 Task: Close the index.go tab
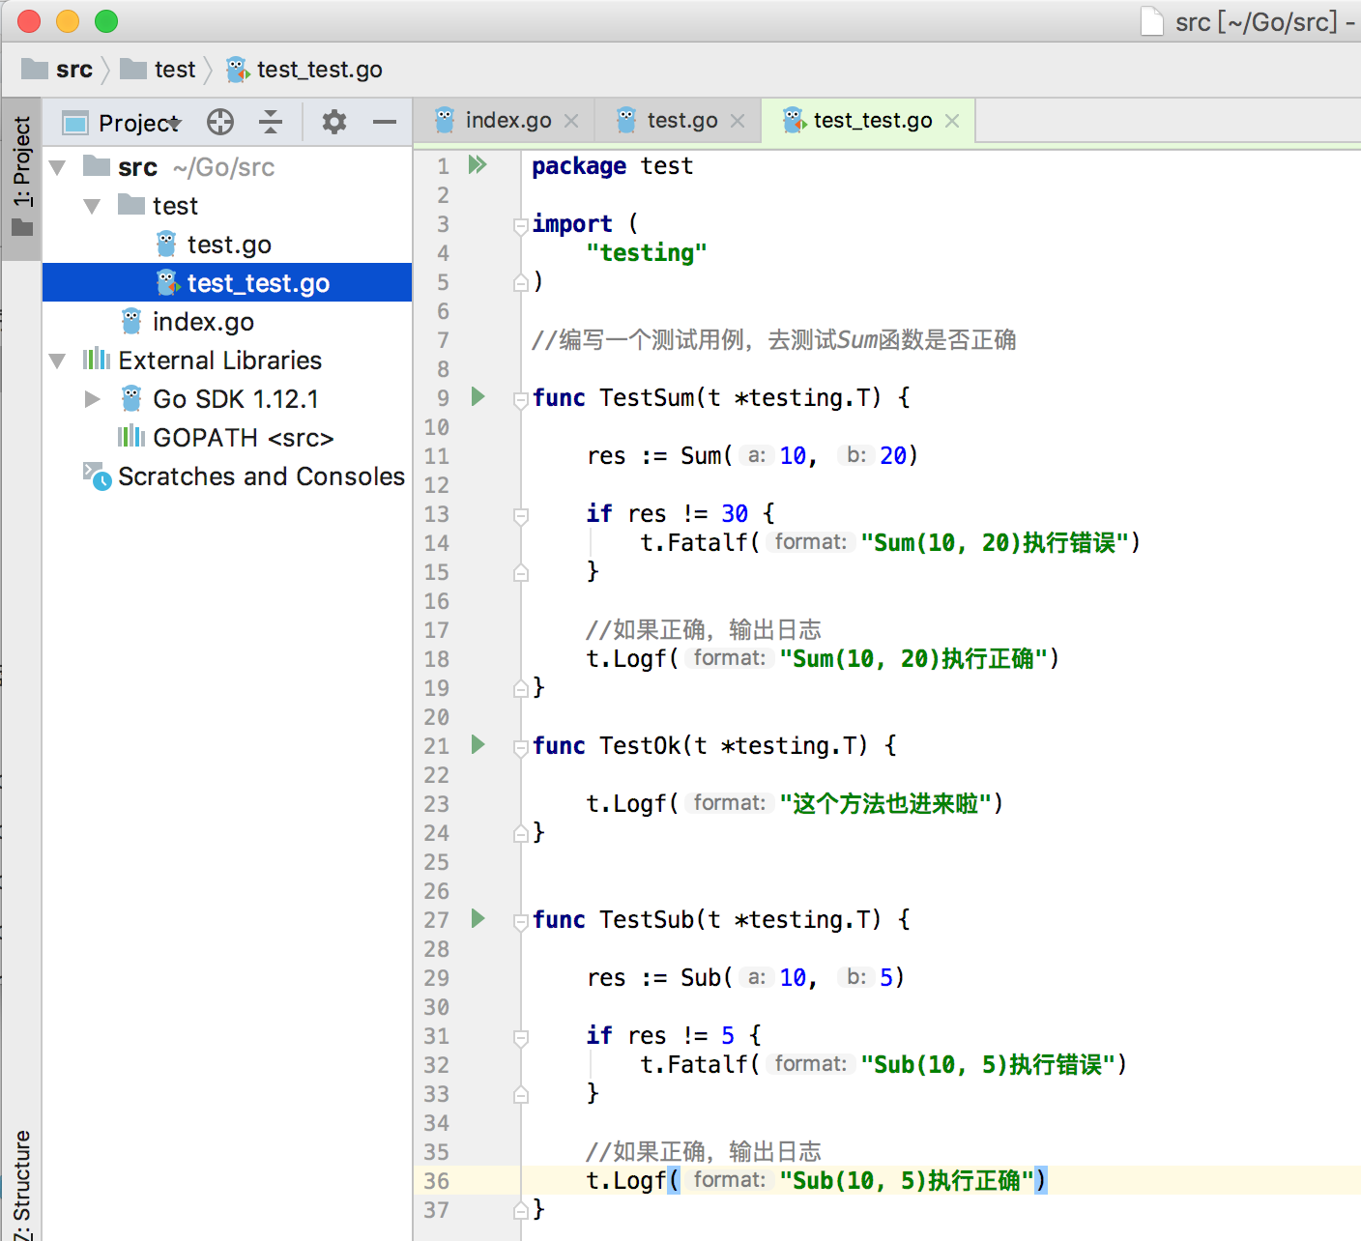tap(571, 121)
